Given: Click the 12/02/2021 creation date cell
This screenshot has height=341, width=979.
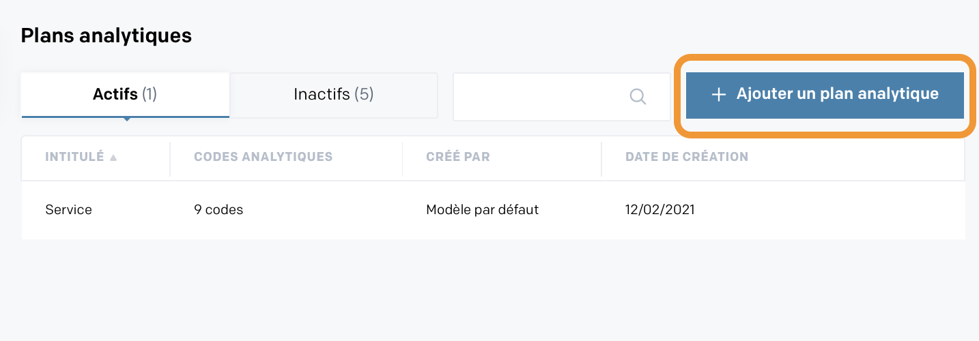Looking at the screenshot, I should 660,210.
